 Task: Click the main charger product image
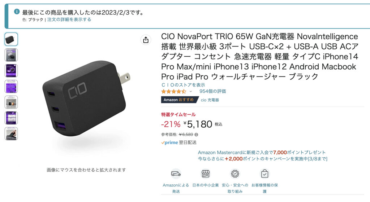click(x=86, y=98)
